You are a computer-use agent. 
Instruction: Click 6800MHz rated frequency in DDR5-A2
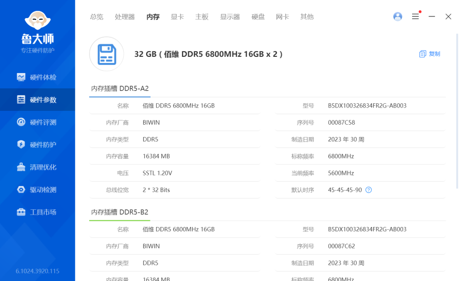341,156
